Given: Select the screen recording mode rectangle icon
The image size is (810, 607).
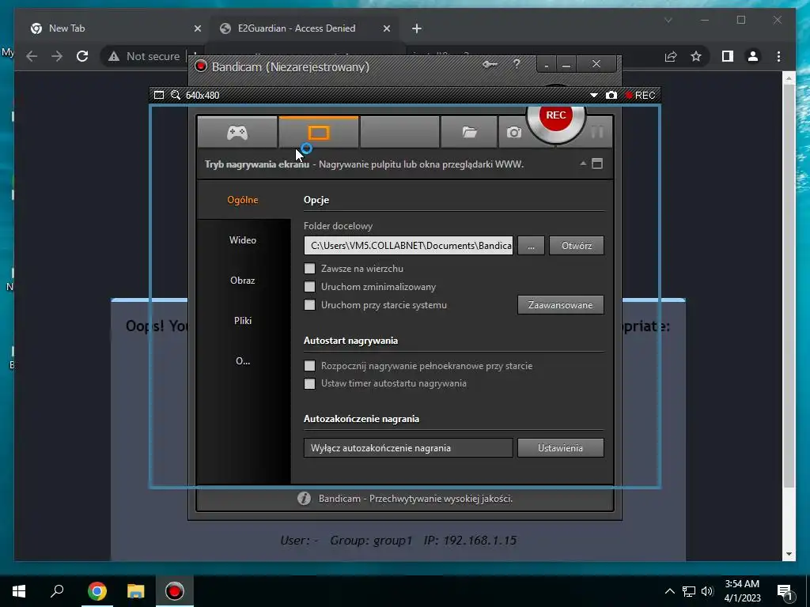Looking at the screenshot, I should 318,133.
